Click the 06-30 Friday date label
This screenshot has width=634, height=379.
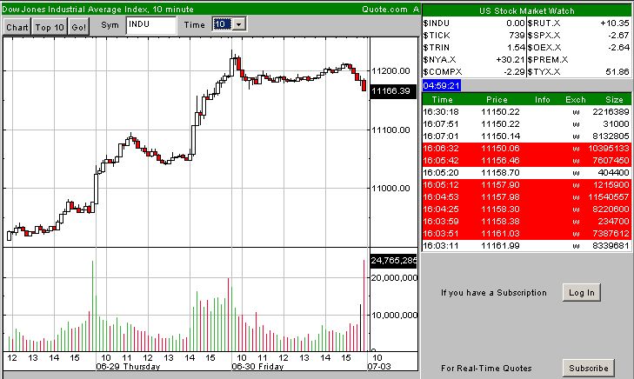pos(257,367)
